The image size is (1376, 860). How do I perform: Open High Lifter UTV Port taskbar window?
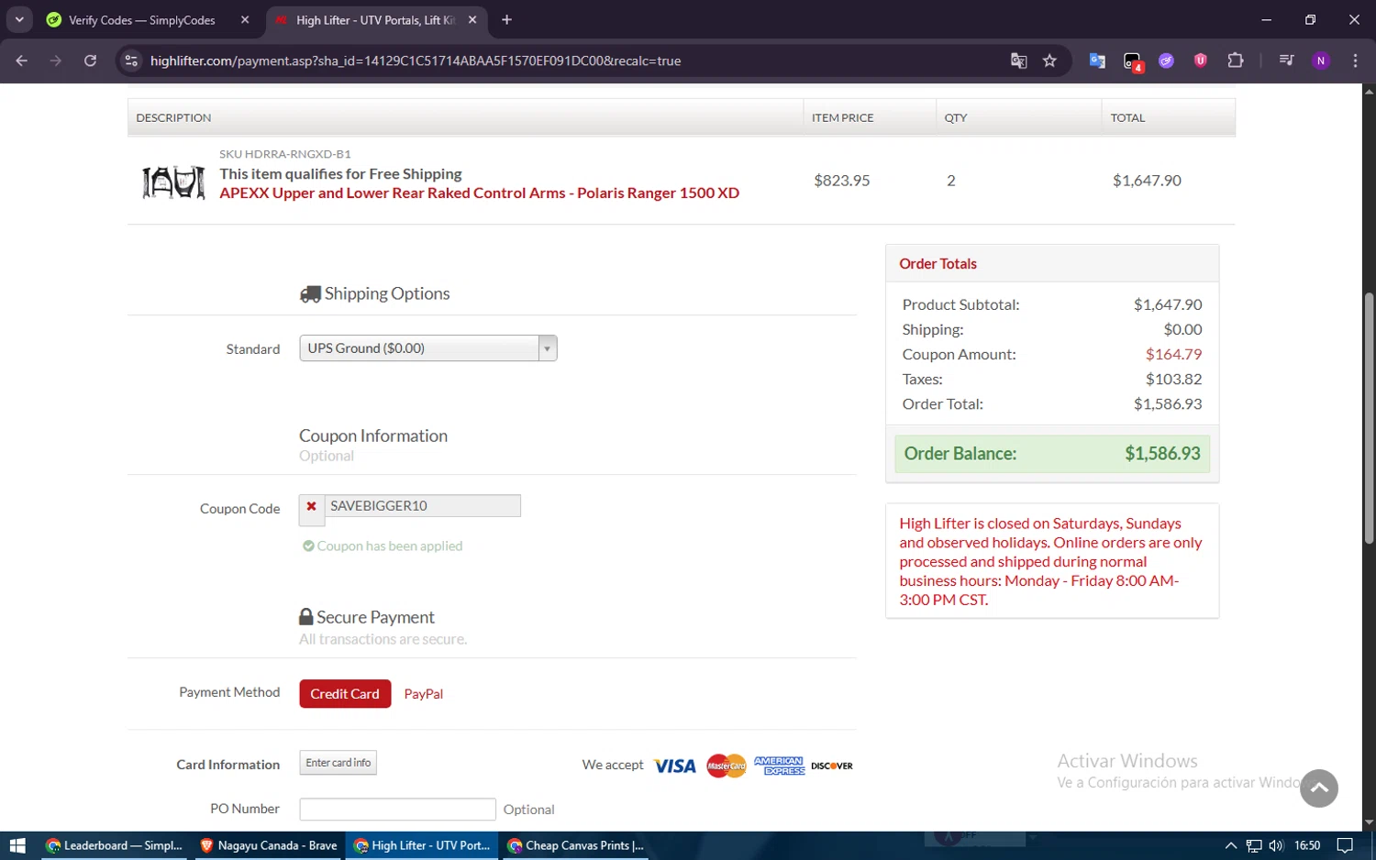point(423,845)
